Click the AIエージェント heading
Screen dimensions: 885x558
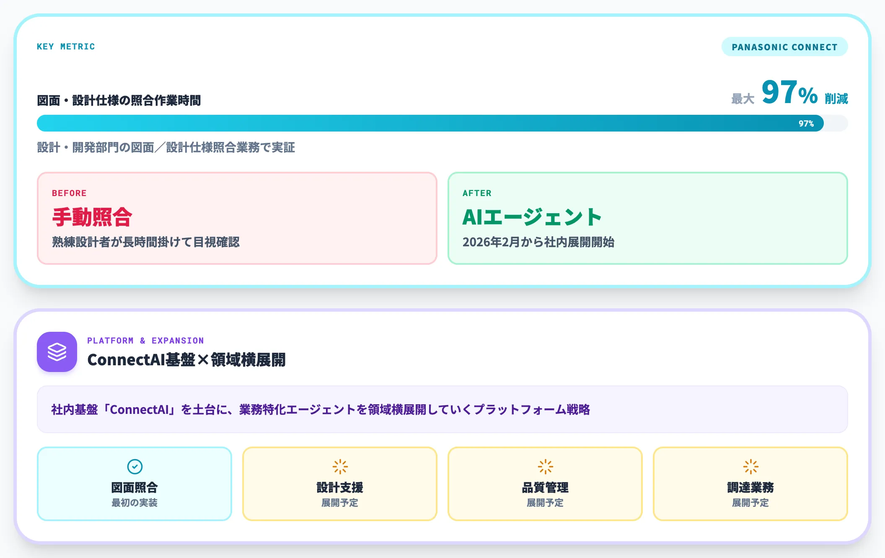[x=532, y=217]
